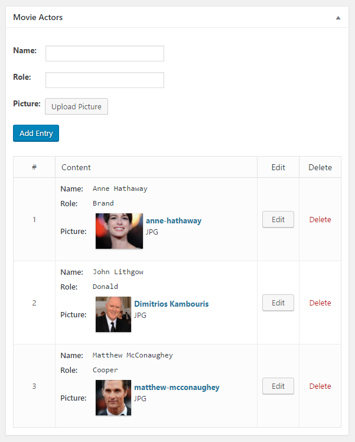Viewport: 355px width, 442px height.
Task: Edit the John Lithgow entry
Action: click(278, 303)
